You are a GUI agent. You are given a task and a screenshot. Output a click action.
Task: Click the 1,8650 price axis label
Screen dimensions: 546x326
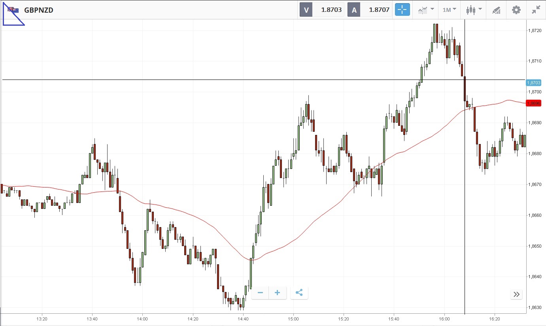[x=535, y=246]
